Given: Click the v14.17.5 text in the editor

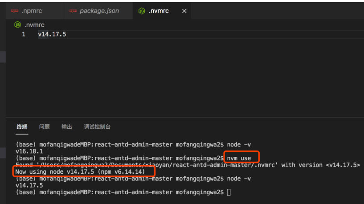Looking at the screenshot, I should pos(52,34).
